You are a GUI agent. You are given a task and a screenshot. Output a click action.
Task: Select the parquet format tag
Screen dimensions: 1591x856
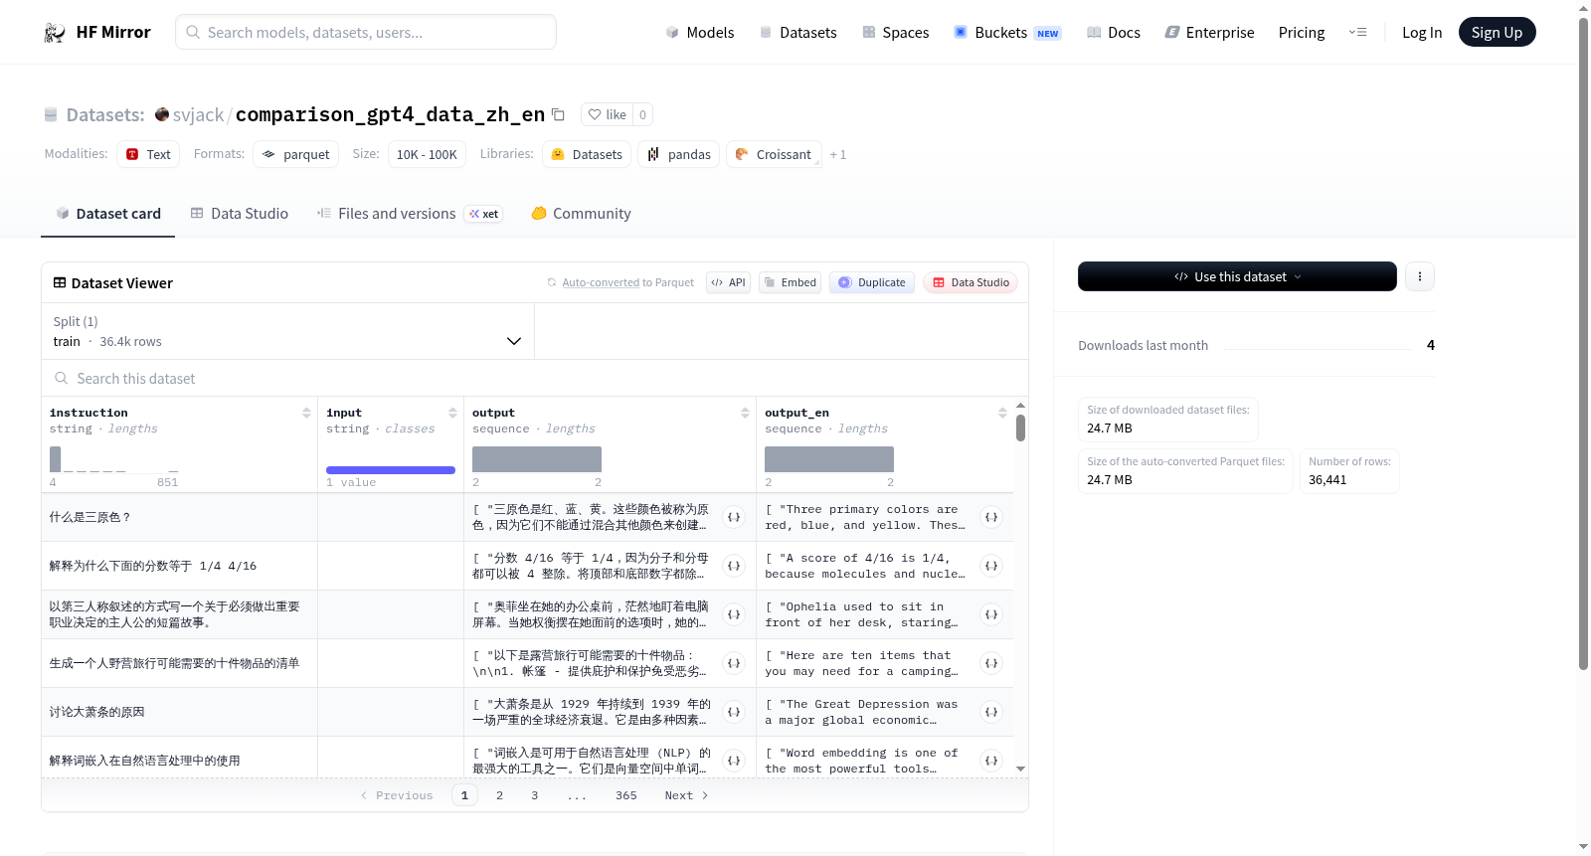(x=296, y=154)
